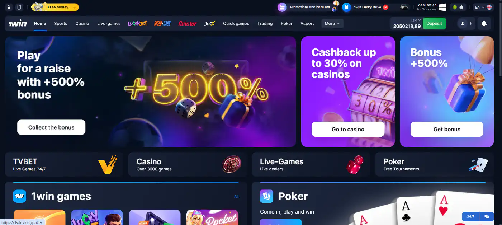The image size is (502, 225).
Task: Click the Go to casino button
Action: pos(348,129)
